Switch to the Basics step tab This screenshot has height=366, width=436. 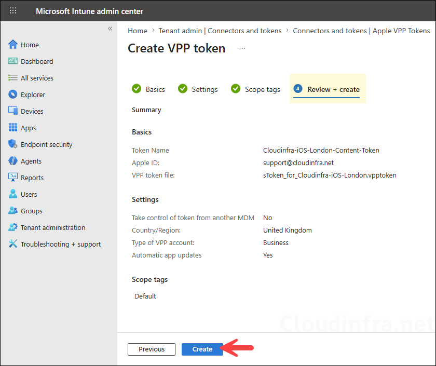pyautogui.click(x=155, y=89)
